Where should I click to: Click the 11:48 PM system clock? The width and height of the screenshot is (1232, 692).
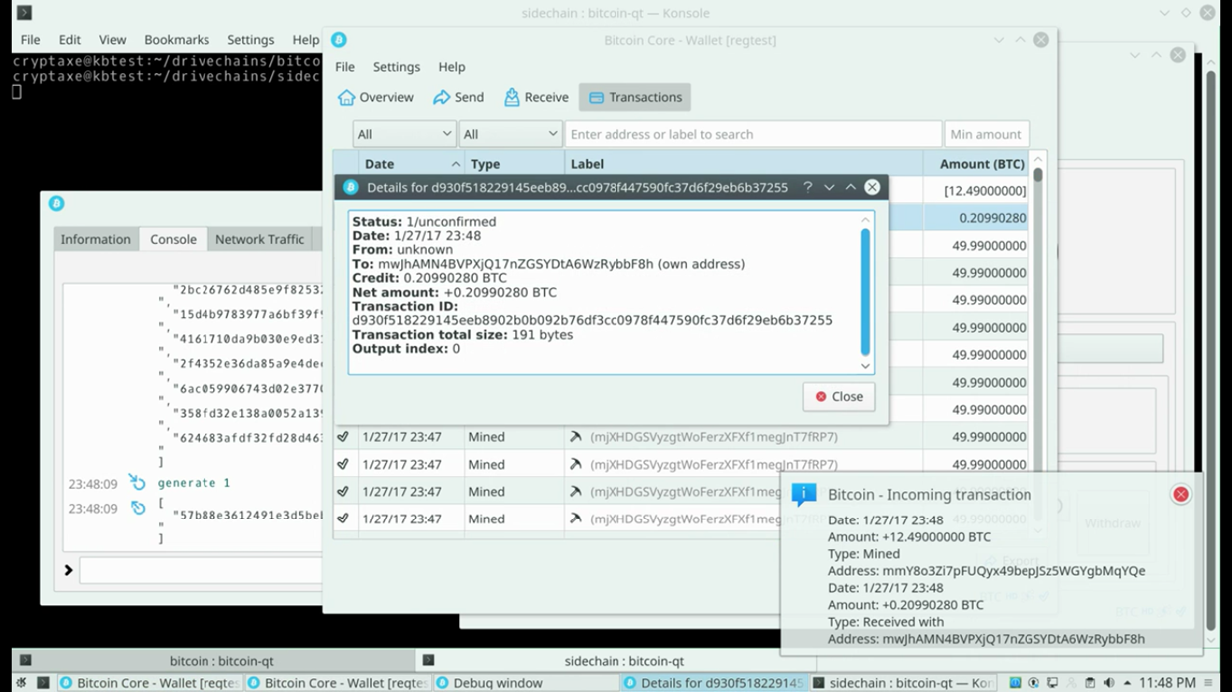tap(1167, 683)
